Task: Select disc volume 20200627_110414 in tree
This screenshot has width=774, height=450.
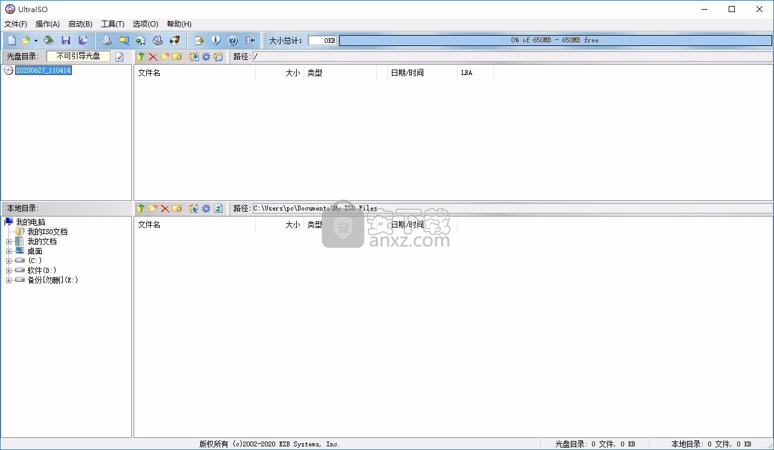Action: [x=43, y=70]
